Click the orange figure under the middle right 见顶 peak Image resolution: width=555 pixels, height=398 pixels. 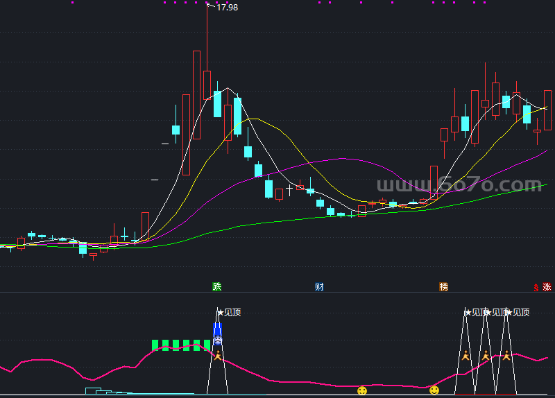coord(486,356)
